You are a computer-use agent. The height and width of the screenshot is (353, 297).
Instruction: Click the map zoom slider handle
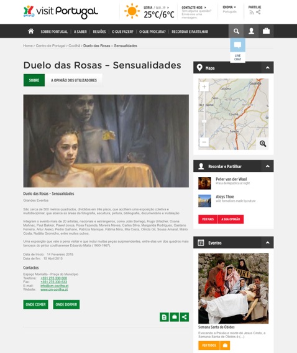pyautogui.click(x=204, y=121)
